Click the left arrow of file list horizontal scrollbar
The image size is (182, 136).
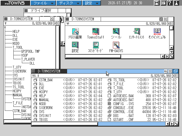(167, 124)
